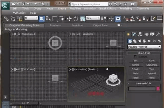Open the Standard Primitives category dropdown
Image resolution: width=164 pixels, height=108 pixels.
(x=144, y=47)
